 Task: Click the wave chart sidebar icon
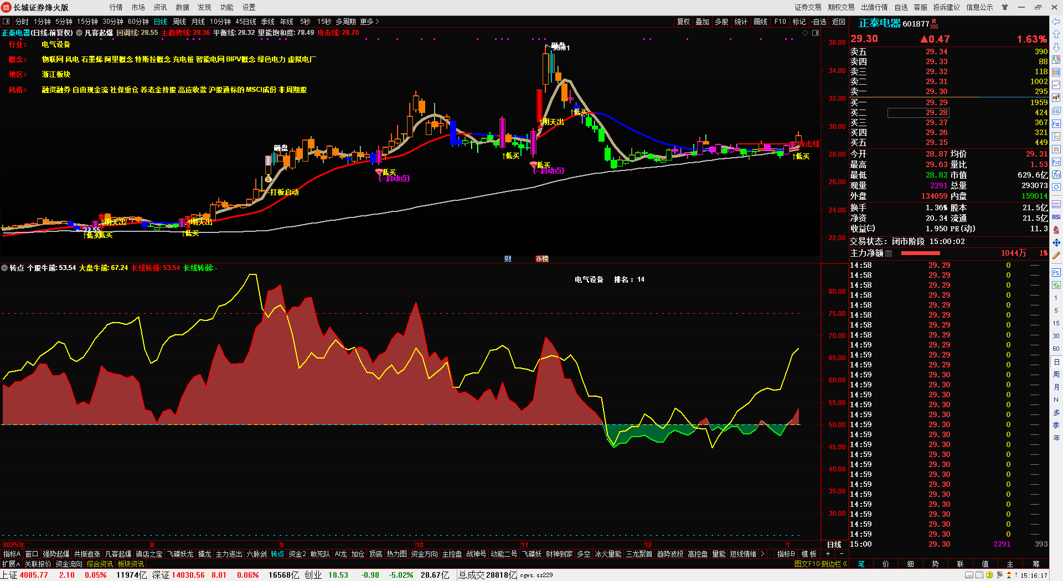[x=1056, y=204]
